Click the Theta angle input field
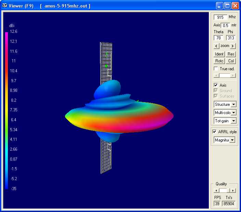The height and width of the screenshot is (212, 241). [x=218, y=38]
